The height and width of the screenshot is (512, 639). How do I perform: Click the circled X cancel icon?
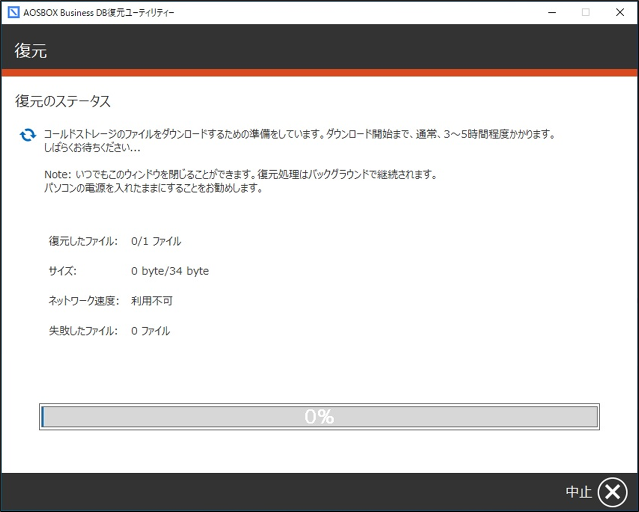click(x=612, y=492)
